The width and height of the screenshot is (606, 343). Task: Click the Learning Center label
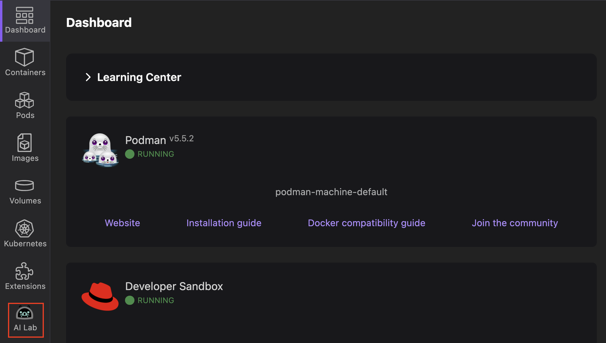tap(139, 77)
